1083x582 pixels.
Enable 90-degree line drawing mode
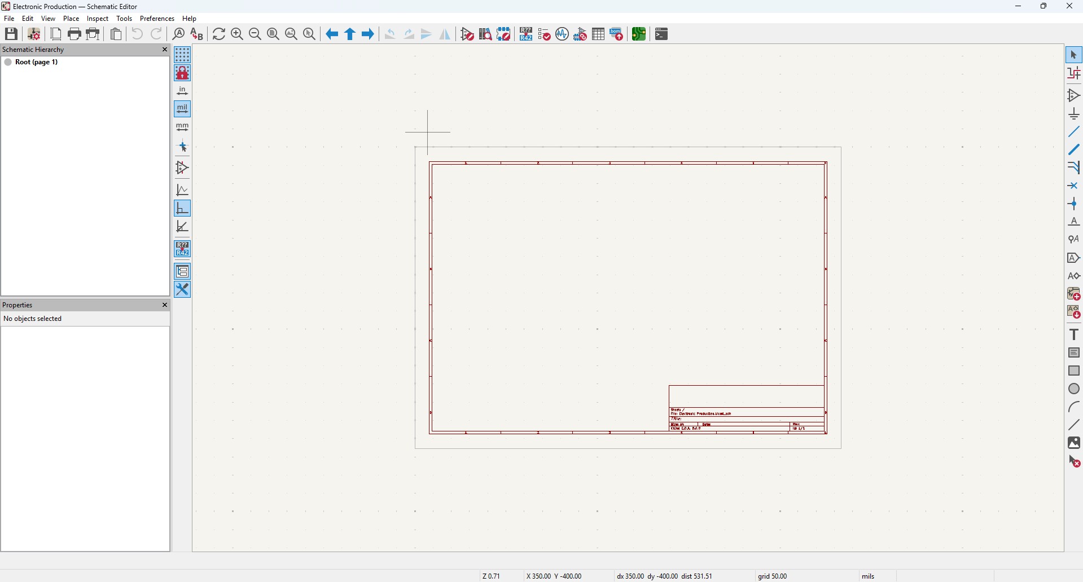pyautogui.click(x=183, y=208)
